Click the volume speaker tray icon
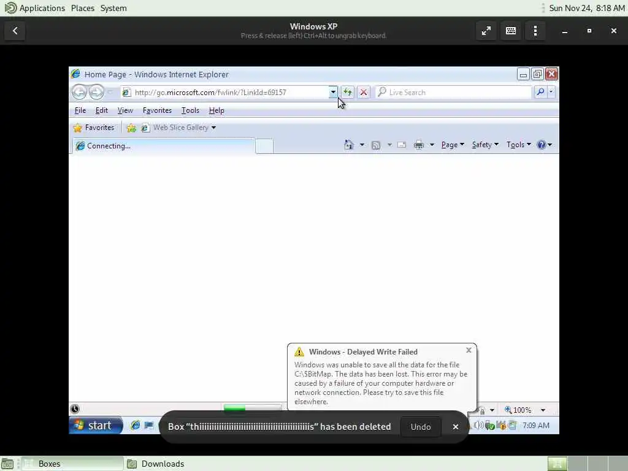Screen dimensions: 628x471 coord(478,426)
